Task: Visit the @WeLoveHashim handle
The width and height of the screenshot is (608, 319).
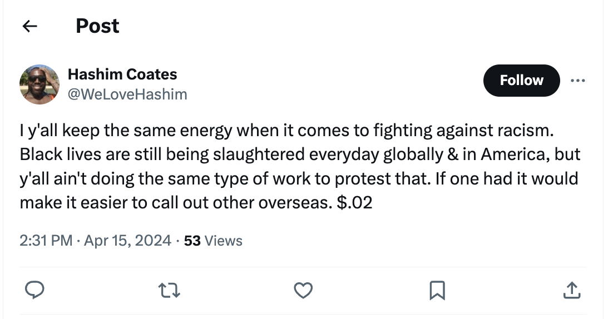Action: [127, 94]
